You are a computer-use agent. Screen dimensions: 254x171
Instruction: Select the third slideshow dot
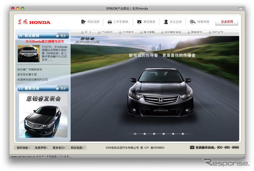154,134
